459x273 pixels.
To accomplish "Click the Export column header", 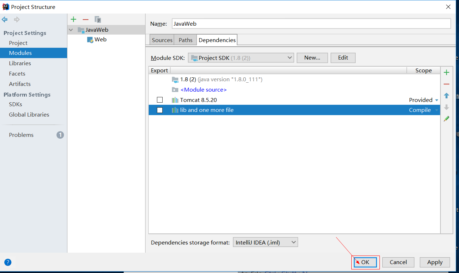I will pyautogui.click(x=159, y=71).
